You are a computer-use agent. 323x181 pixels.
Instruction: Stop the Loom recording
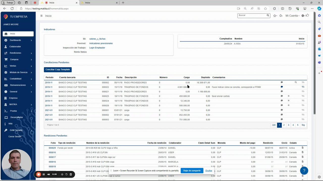coord(39,174)
